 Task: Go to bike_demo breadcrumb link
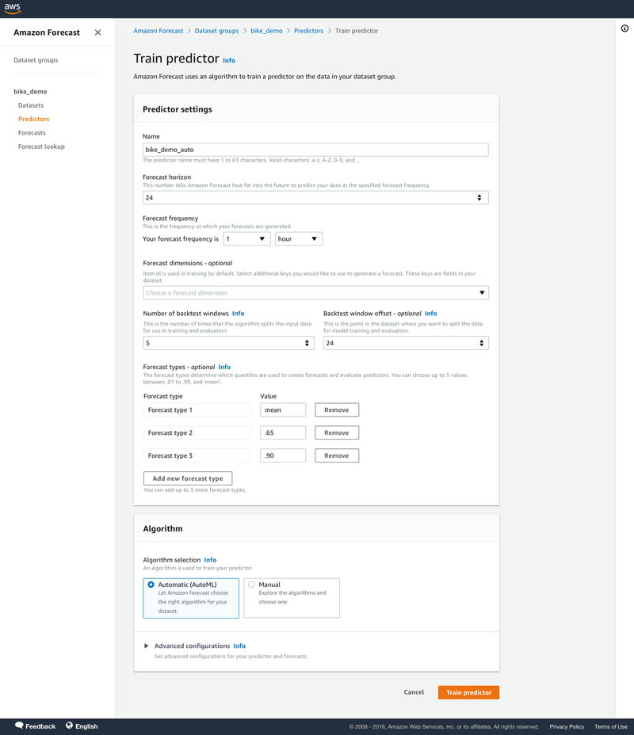click(266, 31)
